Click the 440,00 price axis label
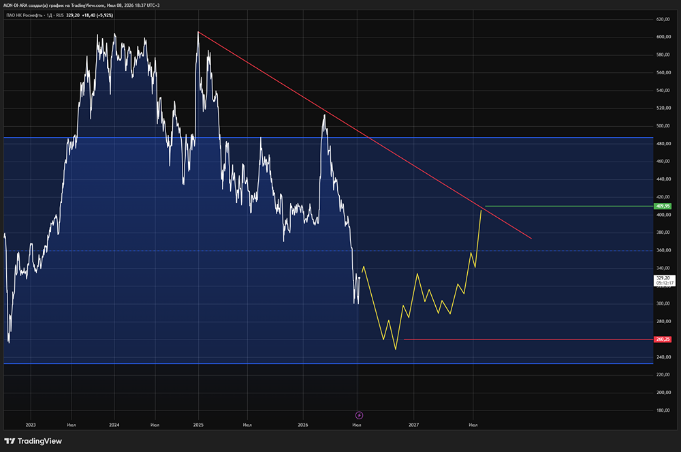The width and height of the screenshot is (681, 452). pos(663,179)
